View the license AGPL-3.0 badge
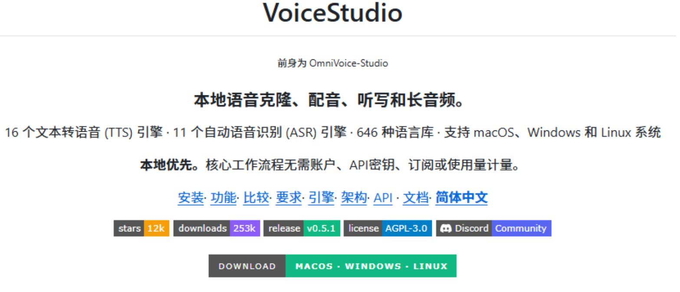This screenshot has width=680, height=292. pyautogui.click(x=388, y=228)
